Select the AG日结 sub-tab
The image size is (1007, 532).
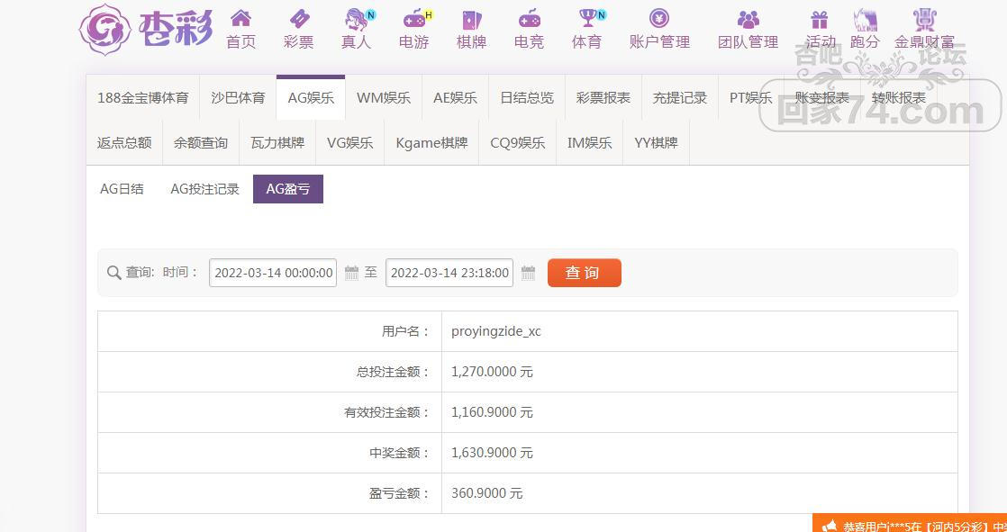(122, 189)
